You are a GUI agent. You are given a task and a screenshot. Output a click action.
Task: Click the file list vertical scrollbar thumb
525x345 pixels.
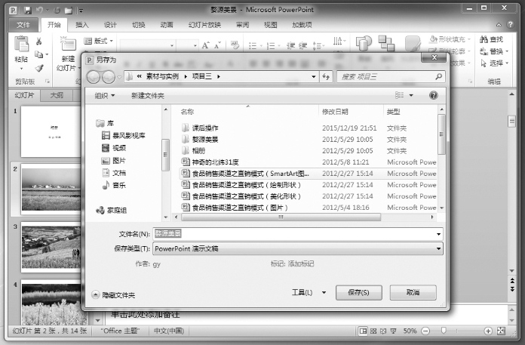coord(441,134)
